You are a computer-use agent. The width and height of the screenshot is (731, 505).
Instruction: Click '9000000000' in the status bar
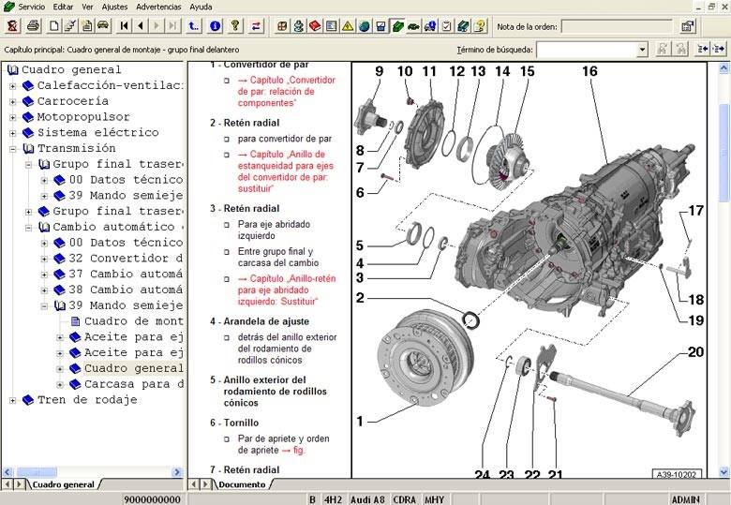(x=152, y=499)
